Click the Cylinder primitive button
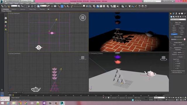 (174, 30)
